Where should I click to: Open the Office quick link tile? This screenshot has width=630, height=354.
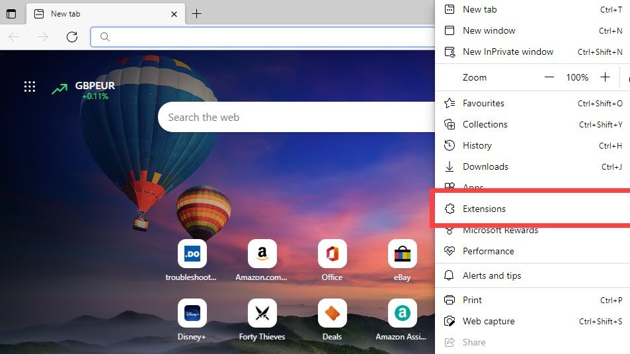pos(332,260)
